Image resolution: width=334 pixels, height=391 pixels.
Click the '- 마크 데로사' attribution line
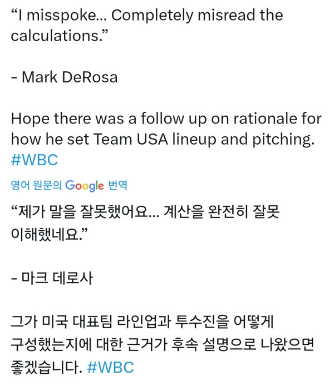52,276
